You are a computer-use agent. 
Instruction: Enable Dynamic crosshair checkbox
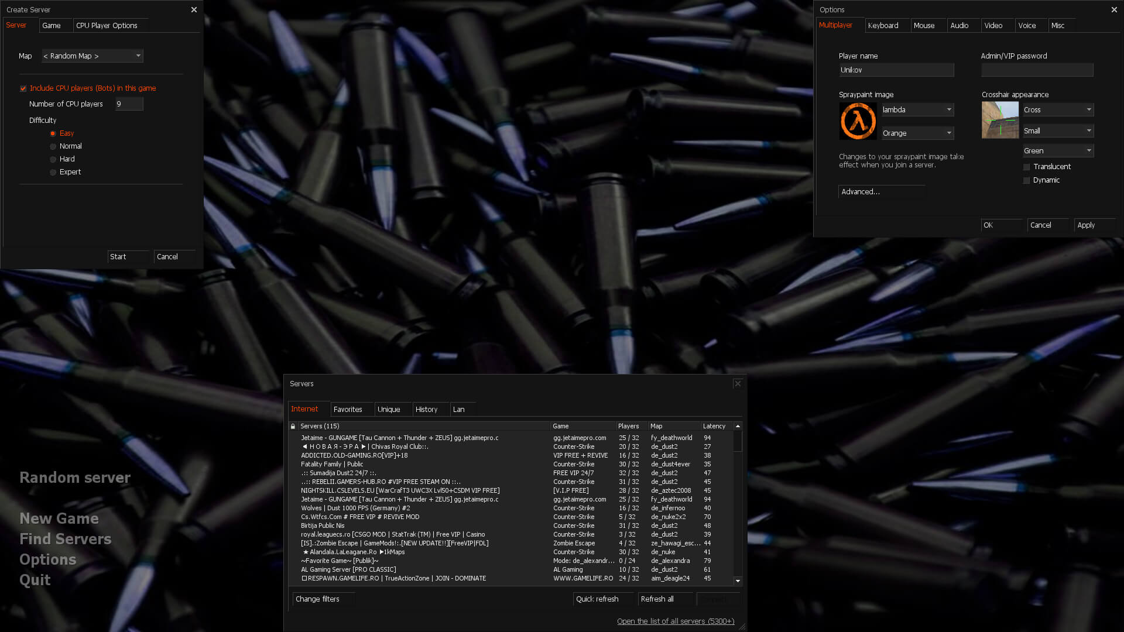1026,180
